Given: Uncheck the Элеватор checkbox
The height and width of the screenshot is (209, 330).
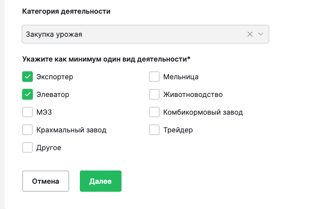Looking at the screenshot, I should [x=27, y=94].
